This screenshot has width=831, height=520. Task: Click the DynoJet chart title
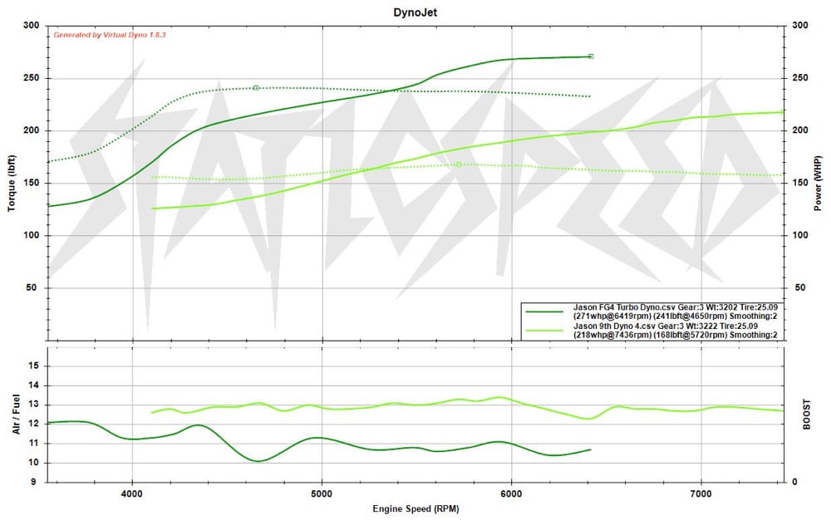415,12
